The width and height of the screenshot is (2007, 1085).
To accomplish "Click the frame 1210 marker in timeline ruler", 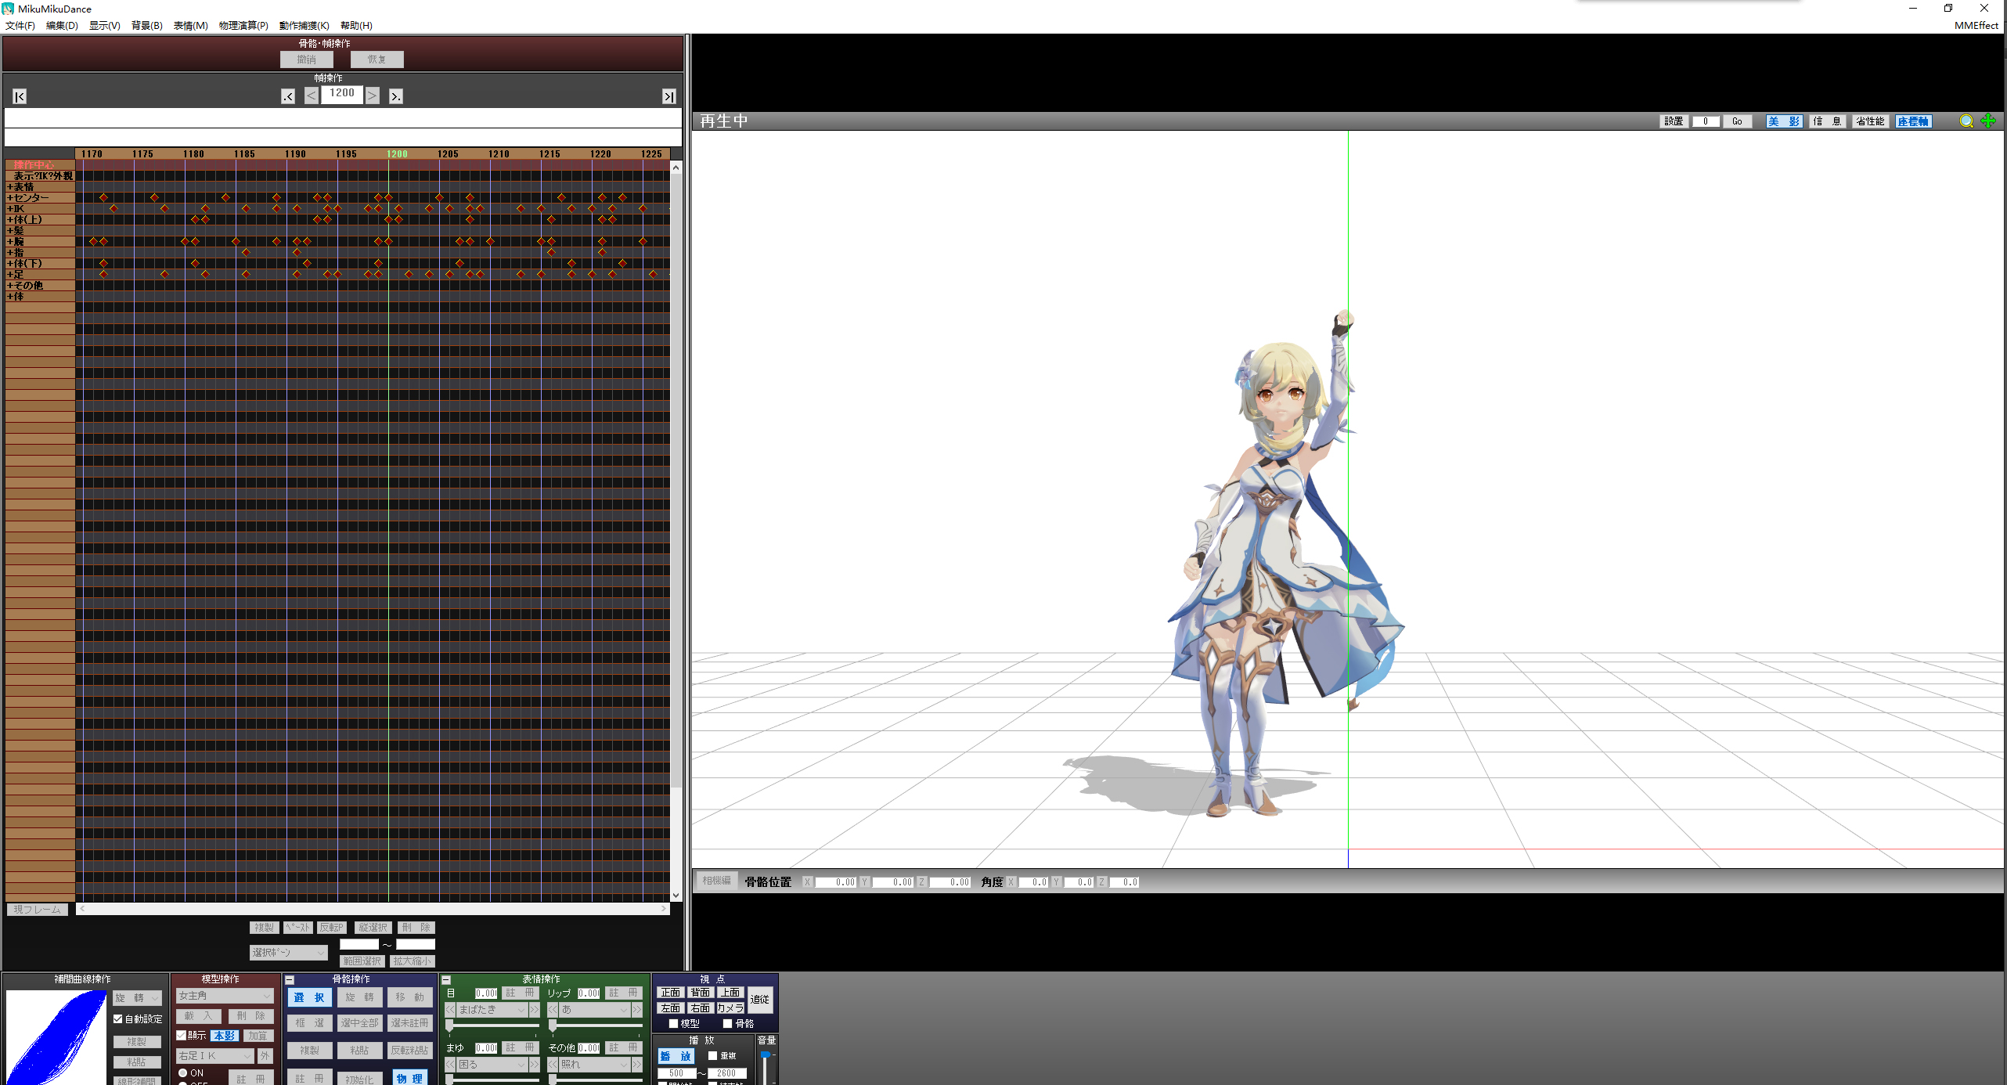I will [x=499, y=154].
